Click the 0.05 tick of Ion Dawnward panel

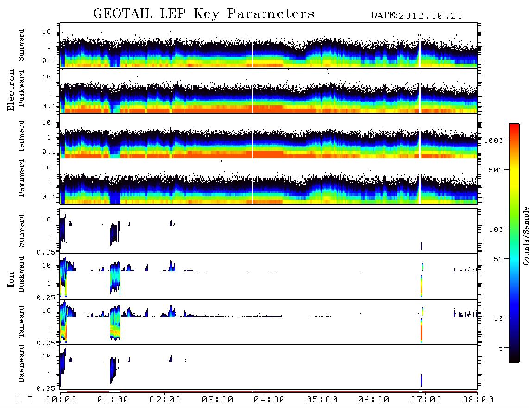(45, 389)
